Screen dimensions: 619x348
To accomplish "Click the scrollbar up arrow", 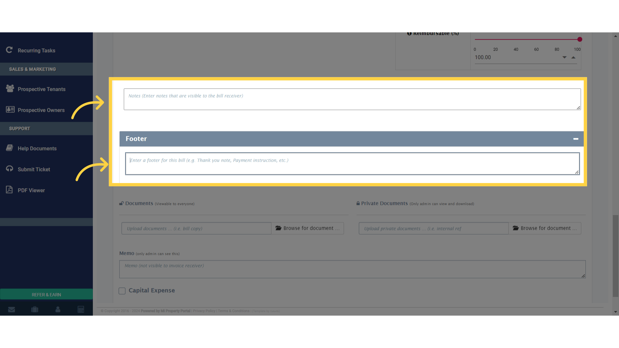I will click(x=615, y=36).
